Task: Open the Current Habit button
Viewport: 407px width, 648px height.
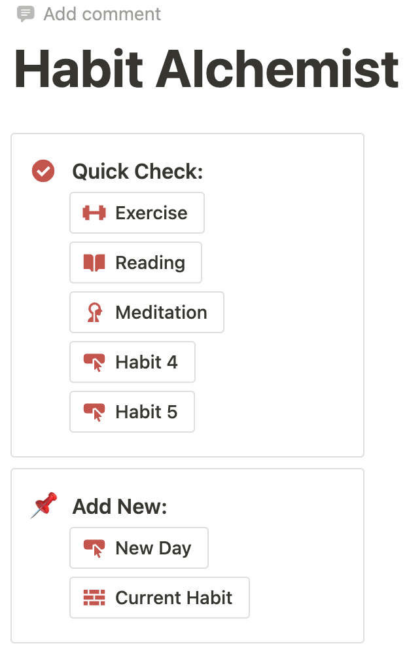Action: pos(160,598)
